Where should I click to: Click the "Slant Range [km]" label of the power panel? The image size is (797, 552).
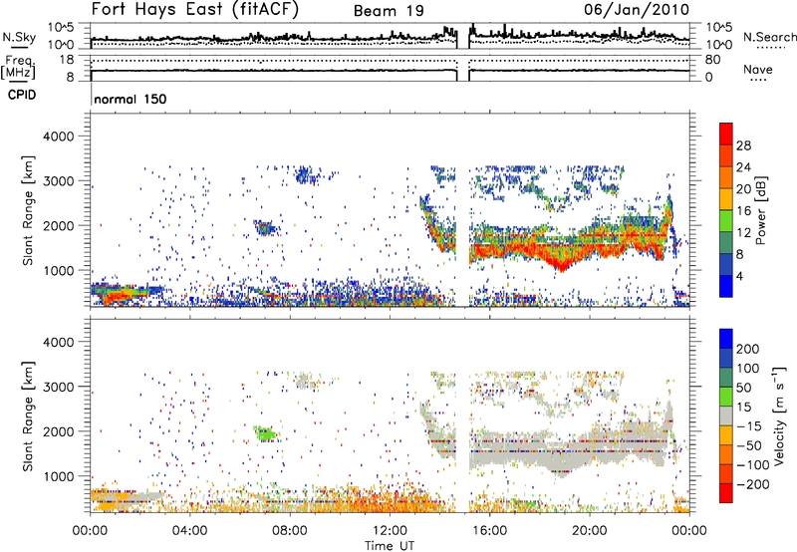tap(28, 210)
